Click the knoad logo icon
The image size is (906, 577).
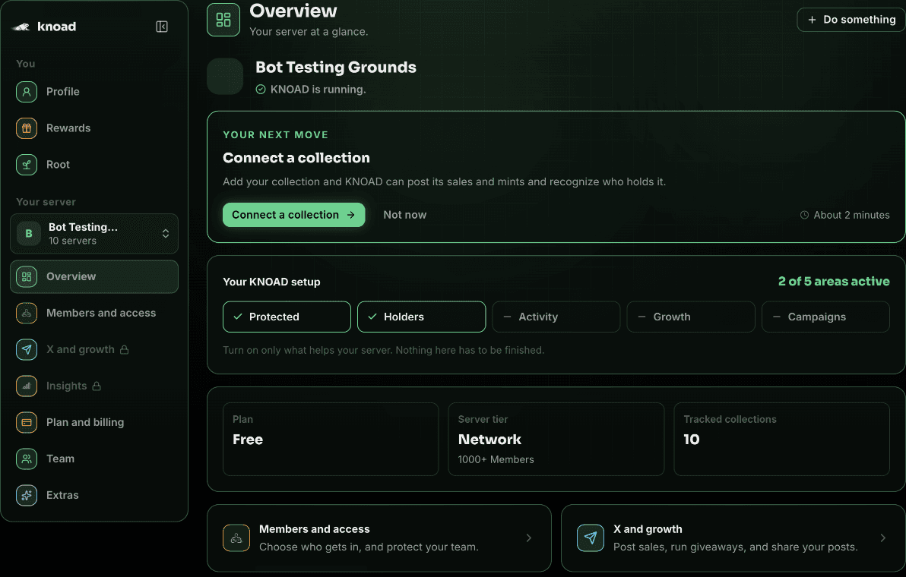(21, 27)
